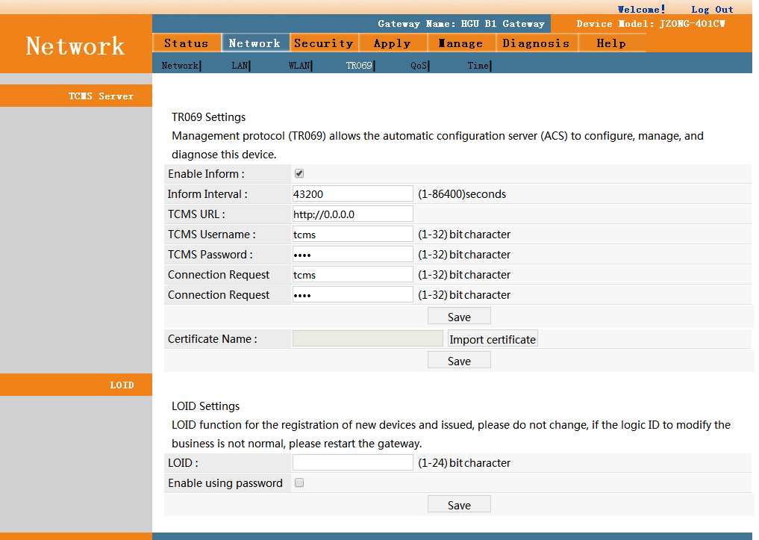759x540 pixels.
Task: Tick the Enable using password checkbox
Action: (x=299, y=482)
